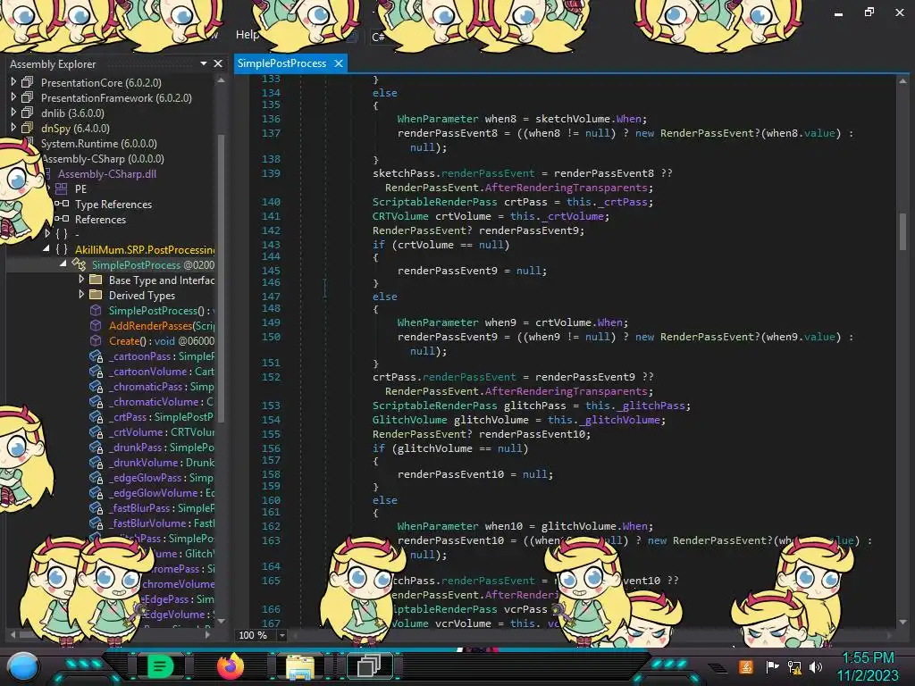Click the _crtPass private field icon
Screen dimensions: 915x686
96,416
